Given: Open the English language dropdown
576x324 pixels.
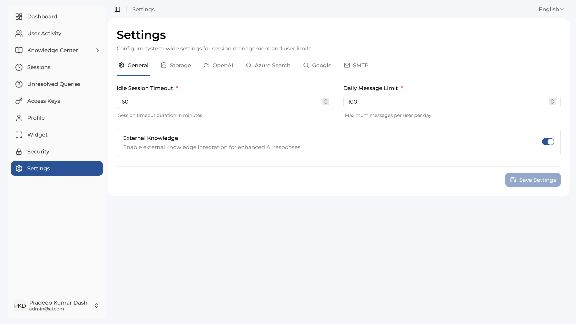Looking at the screenshot, I should [551, 9].
